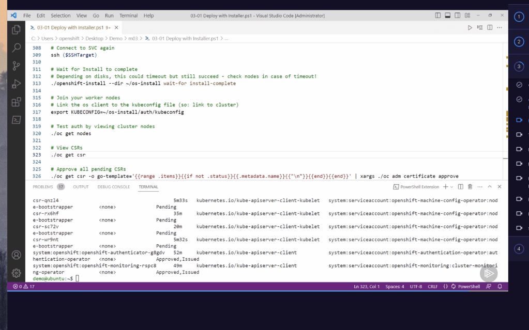Viewport: 529px width, 330px height.
Task: Open the Edit menu
Action: (41, 15)
